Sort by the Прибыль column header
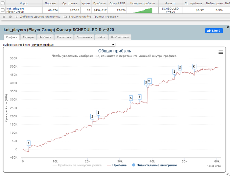 click(x=100, y=3)
